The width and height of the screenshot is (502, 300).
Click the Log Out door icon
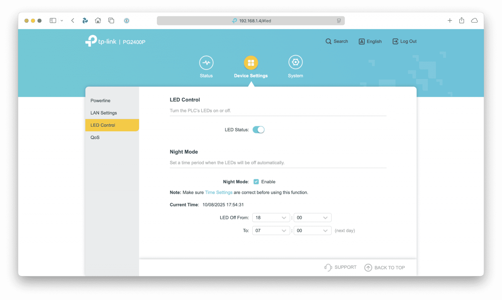coord(395,41)
